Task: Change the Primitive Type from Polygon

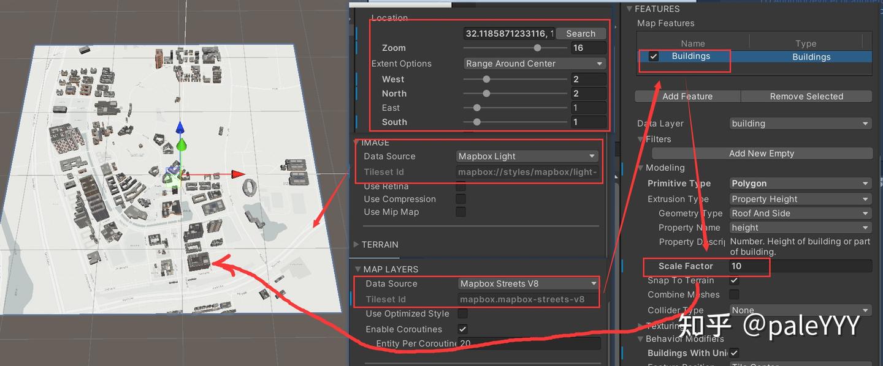Action: [800, 183]
